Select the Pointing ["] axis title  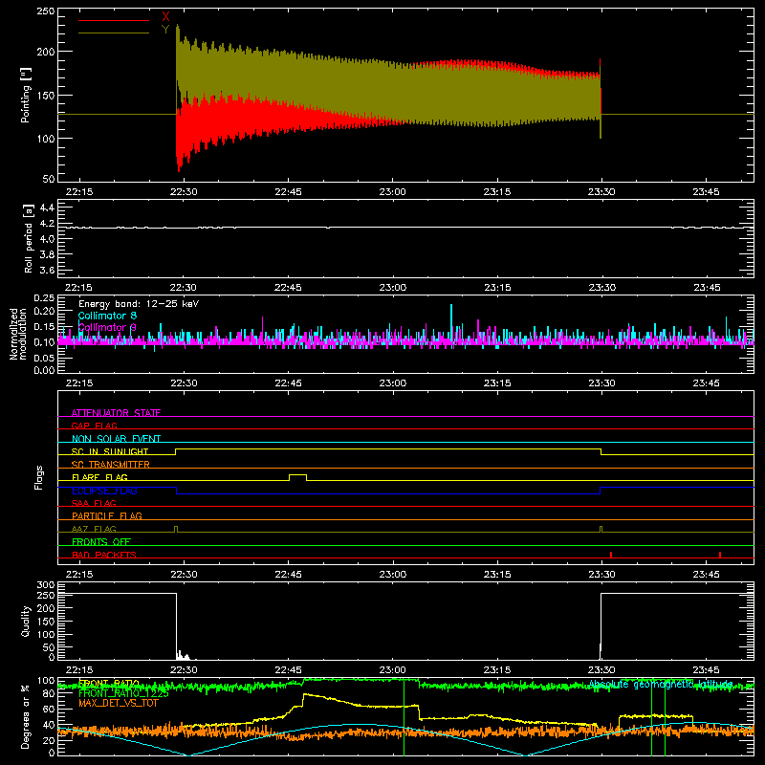click(x=26, y=95)
